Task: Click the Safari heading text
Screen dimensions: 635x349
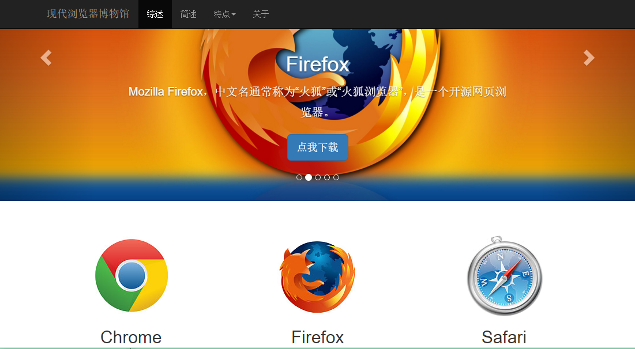Action: tap(504, 337)
